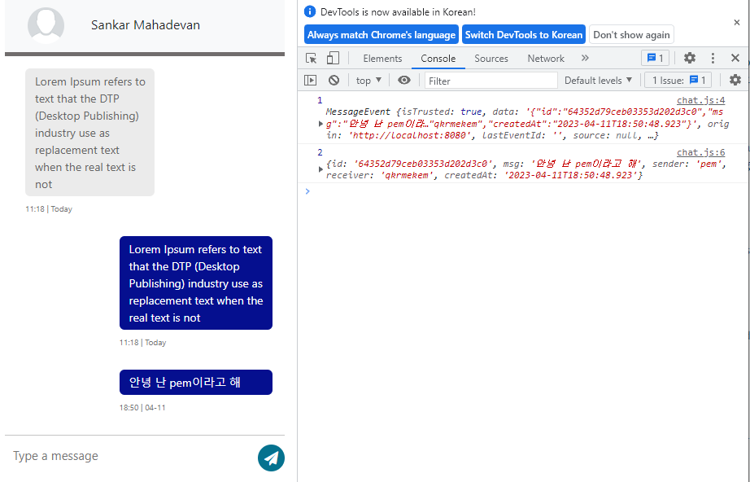Click the 11:18 | Today timestamp under gray bubble
Image resolution: width=750 pixels, height=482 pixels.
click(x=49, y=209)
